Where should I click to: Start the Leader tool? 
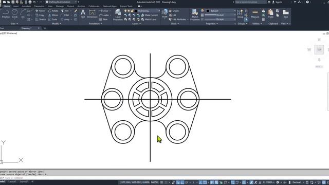[x=104, y=15]
